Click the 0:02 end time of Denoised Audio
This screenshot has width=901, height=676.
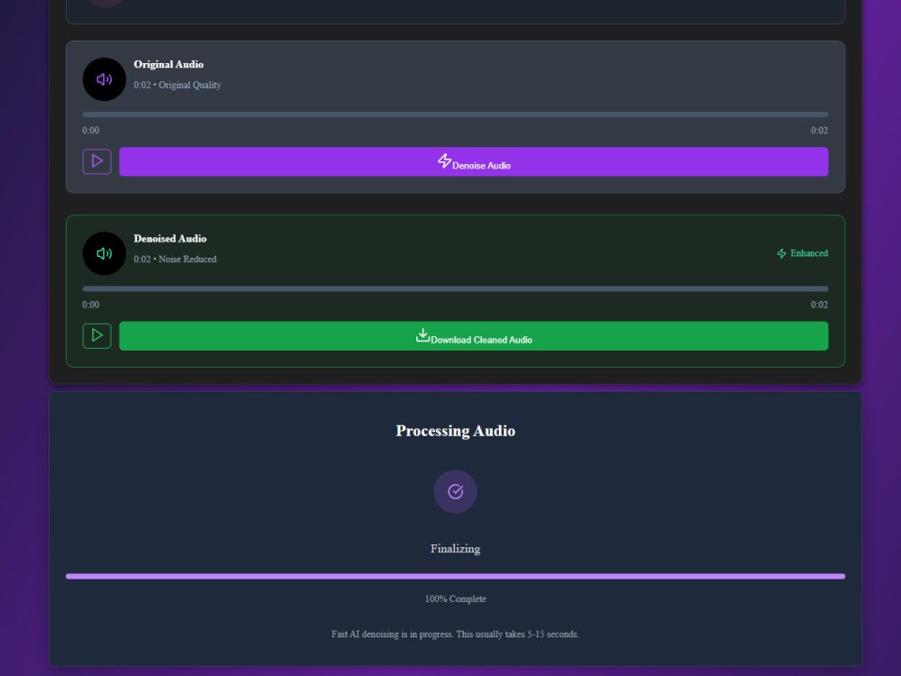[819, 305]
